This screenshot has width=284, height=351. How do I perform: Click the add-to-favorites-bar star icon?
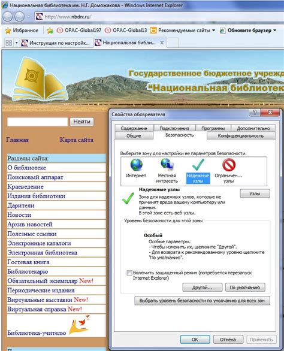click(x=50, y=31)
